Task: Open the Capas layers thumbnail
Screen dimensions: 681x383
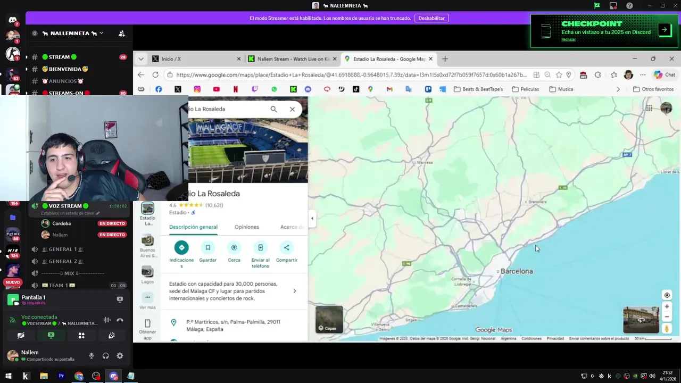Action: coord(329,319)
